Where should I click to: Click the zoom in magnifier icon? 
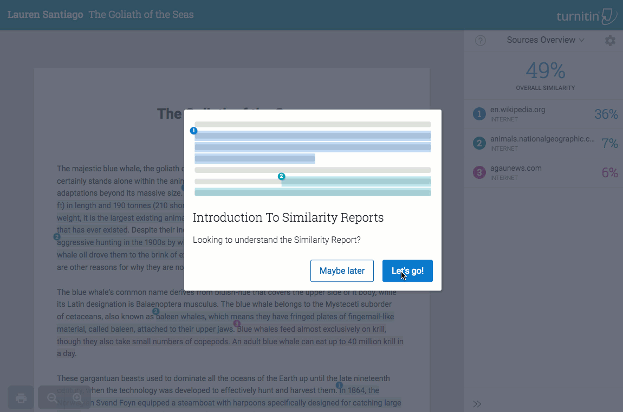[x=78, y=398]
